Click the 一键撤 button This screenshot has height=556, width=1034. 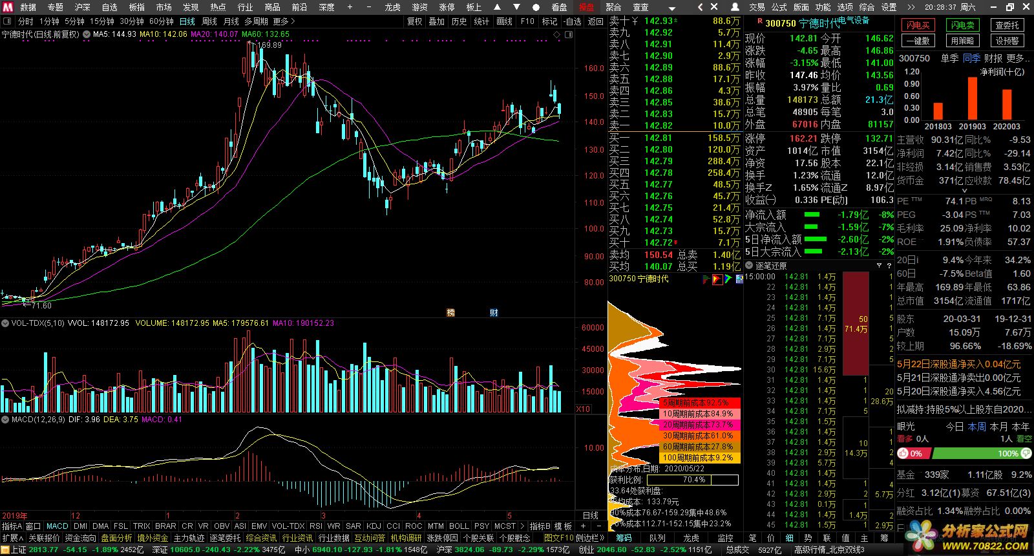(918, 40)
